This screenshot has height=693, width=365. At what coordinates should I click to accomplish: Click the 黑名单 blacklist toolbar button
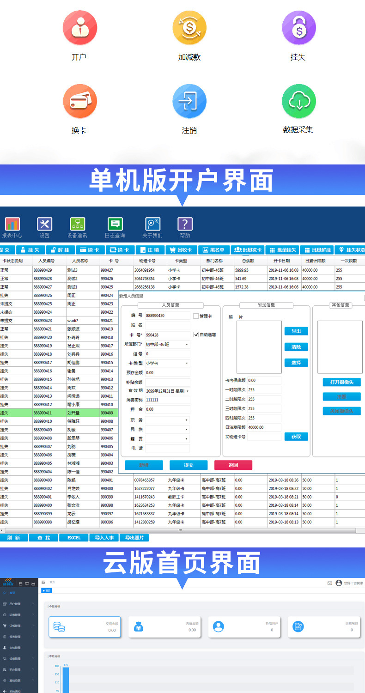tap(214, 250)
